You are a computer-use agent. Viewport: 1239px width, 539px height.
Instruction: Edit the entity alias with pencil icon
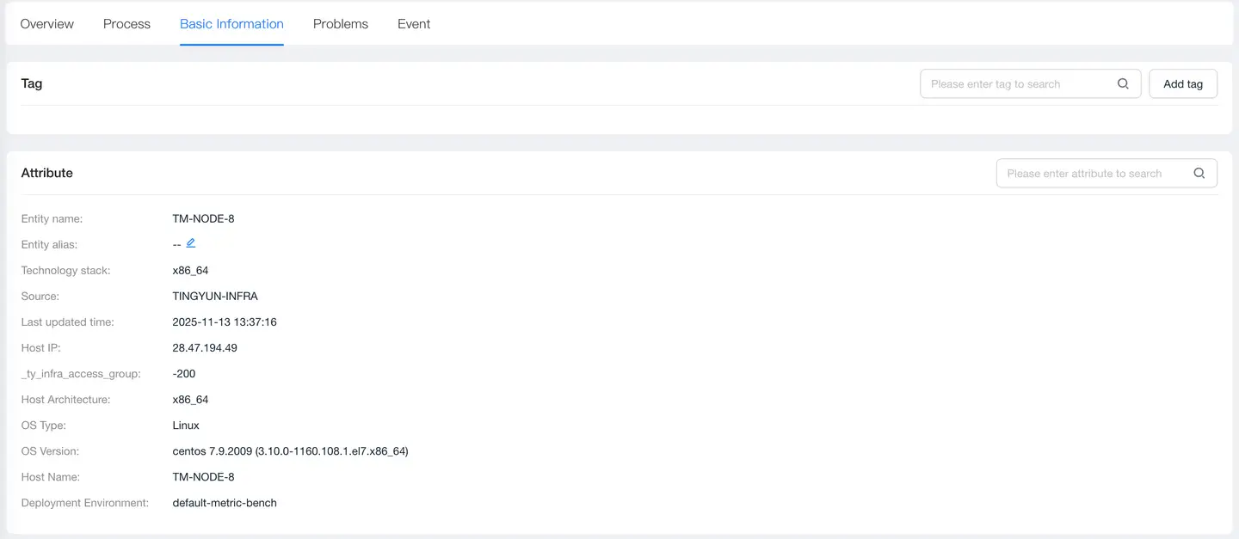coord(191,243)
